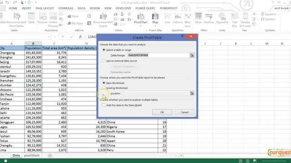Insert a Table from the ribbon

pos(31,19)
